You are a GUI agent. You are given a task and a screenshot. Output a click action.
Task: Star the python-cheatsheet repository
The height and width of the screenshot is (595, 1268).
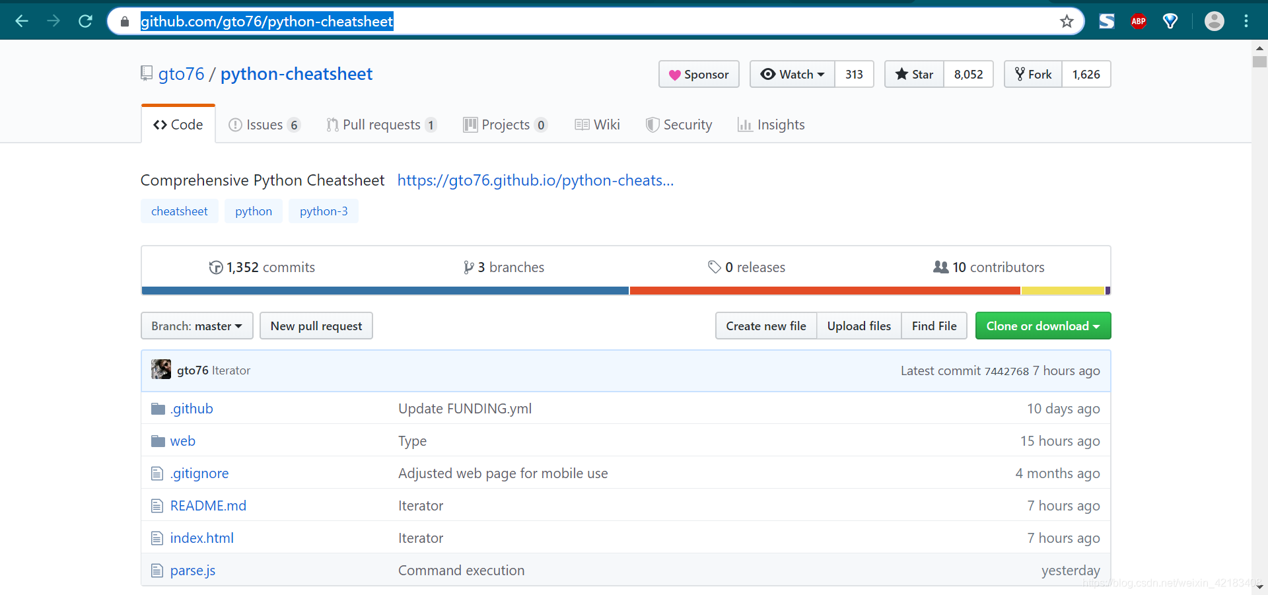[x=914, y=74]
